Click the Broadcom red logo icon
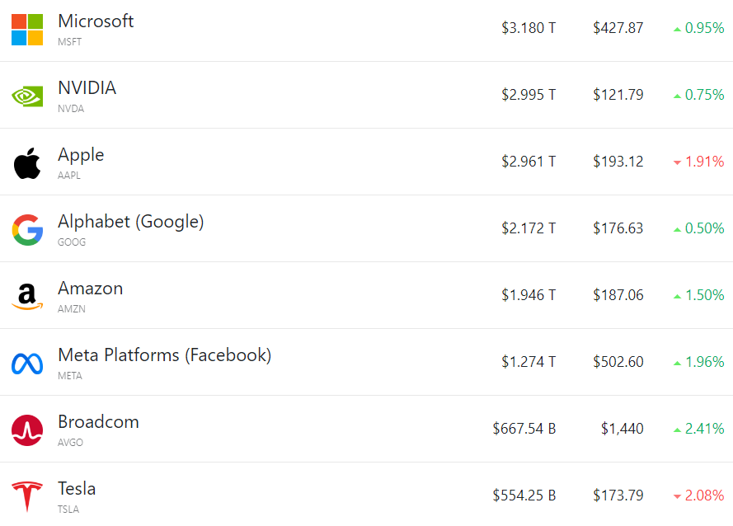Image resolution: width=733 pixels, height=526 pixels. [27, 430]
